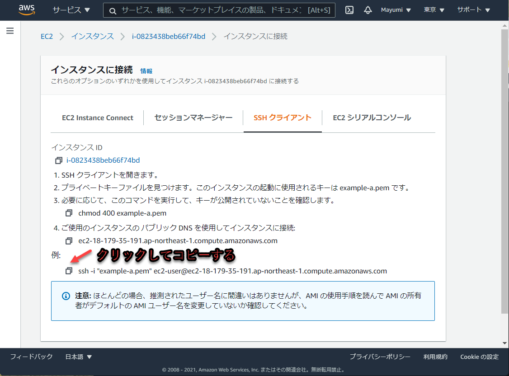Screen dimensions: 509x376
Task: Focus the services search input field
Action: (219, 10)
